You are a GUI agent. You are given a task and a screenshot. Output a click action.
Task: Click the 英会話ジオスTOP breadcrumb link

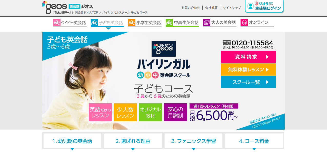(86, 12)
